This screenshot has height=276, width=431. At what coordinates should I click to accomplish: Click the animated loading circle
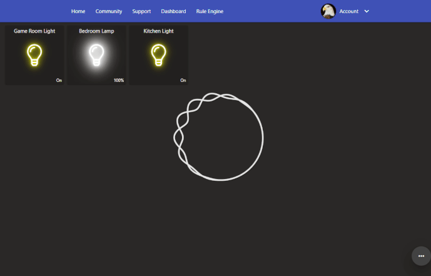[x=218, y=137]
